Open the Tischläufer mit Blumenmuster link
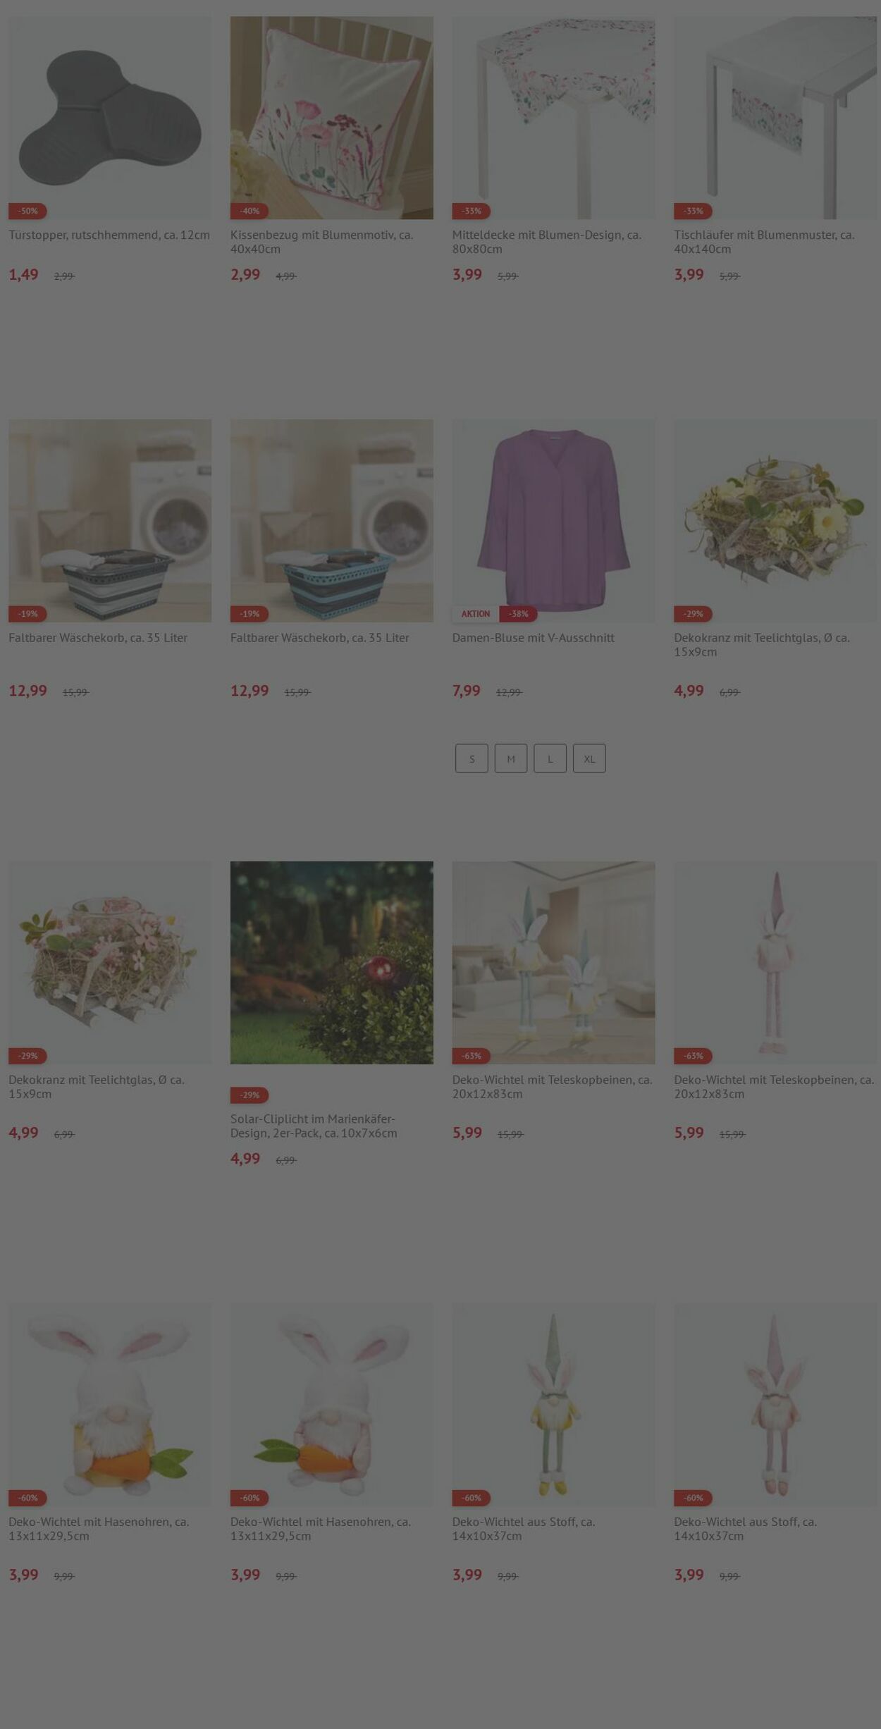The height and width of the screenshot is (1729, 881). tap(764, 242)
